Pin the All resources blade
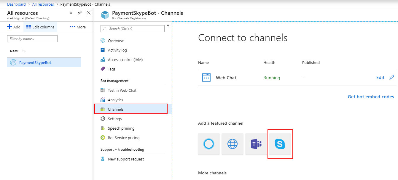Screen dimensions: 398x180 pyautogui.click(x=79, y=13)
